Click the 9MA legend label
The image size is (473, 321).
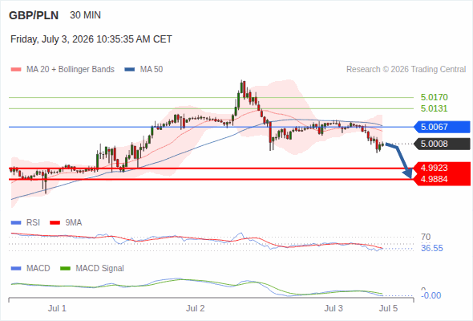point(74,222)
